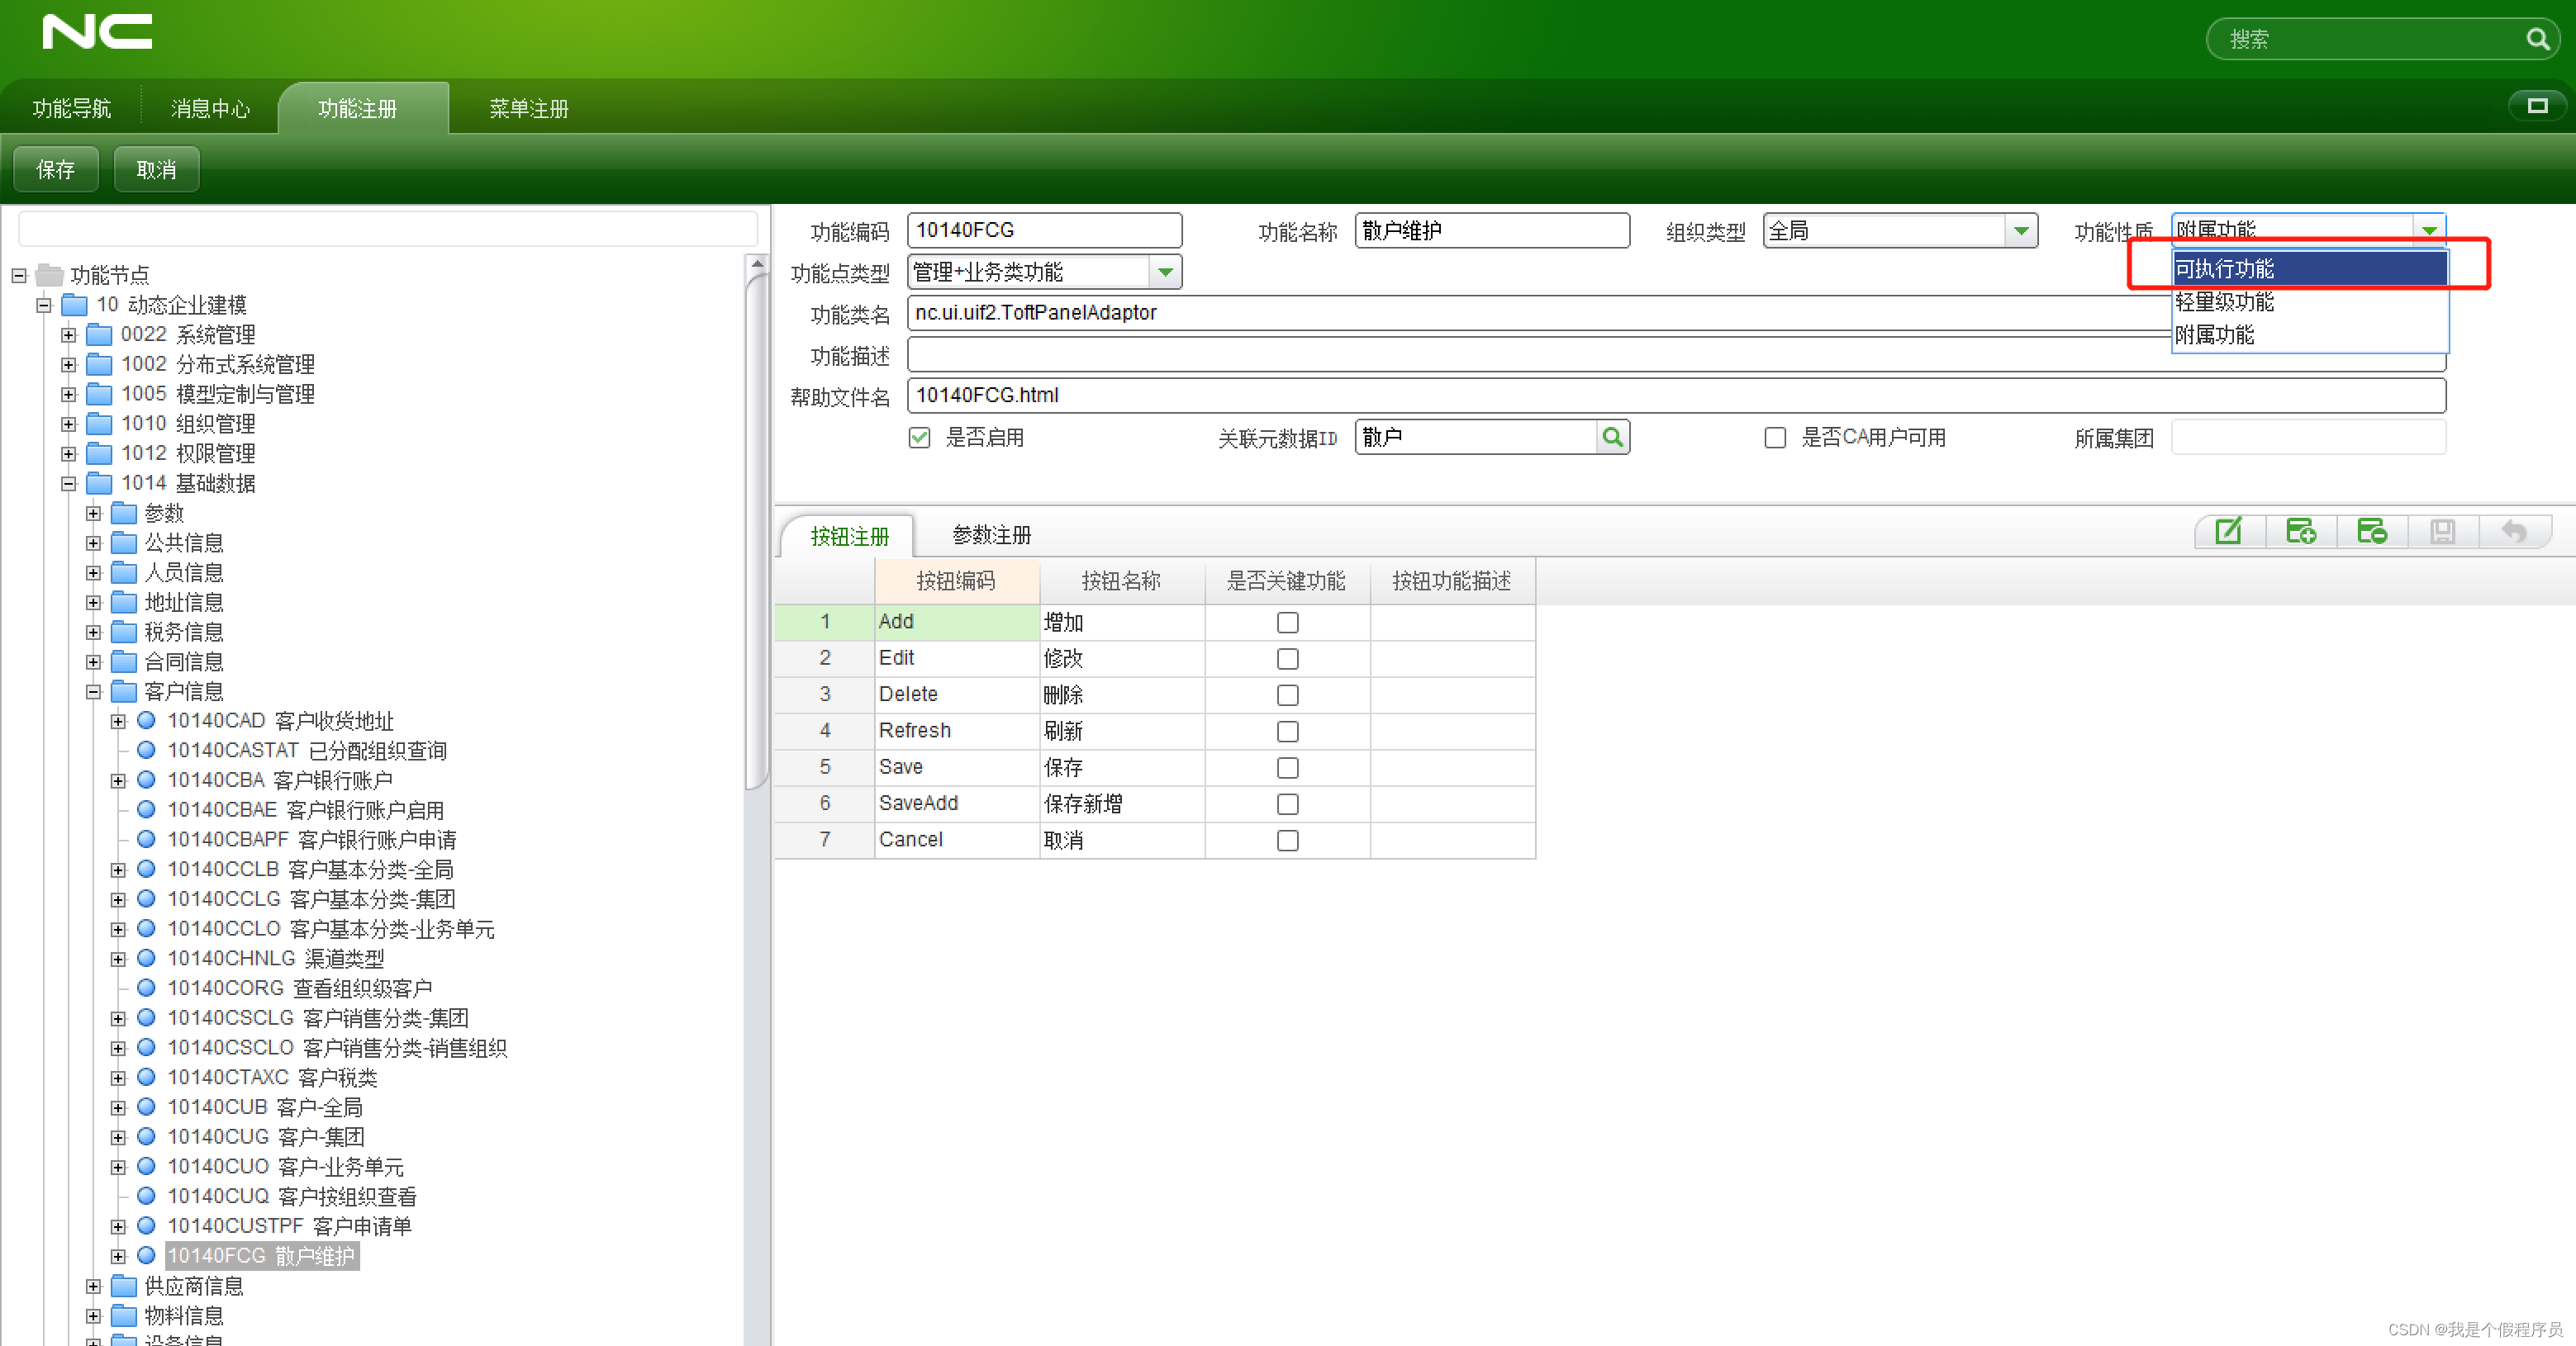Click the blue node icon of 10140CASTAT
This screenshot has width=2576, height=1346.
click(x=146, y=750)
